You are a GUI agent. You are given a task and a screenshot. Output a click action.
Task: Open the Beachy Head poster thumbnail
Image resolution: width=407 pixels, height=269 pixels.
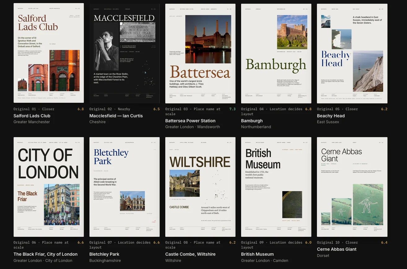(352, 53)
